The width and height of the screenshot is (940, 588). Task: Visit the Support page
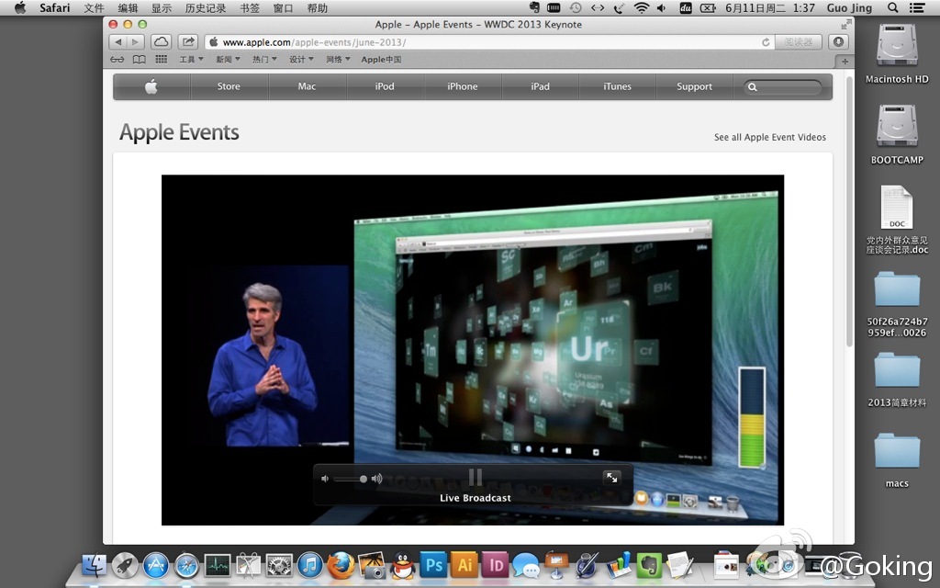pos(694,86)
